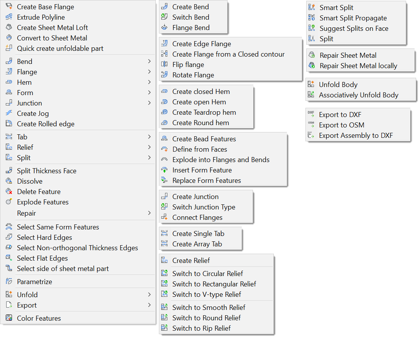Open the Repair submenu arrow
The height and width of the screenshot is (338, 420).
[149, 213]
